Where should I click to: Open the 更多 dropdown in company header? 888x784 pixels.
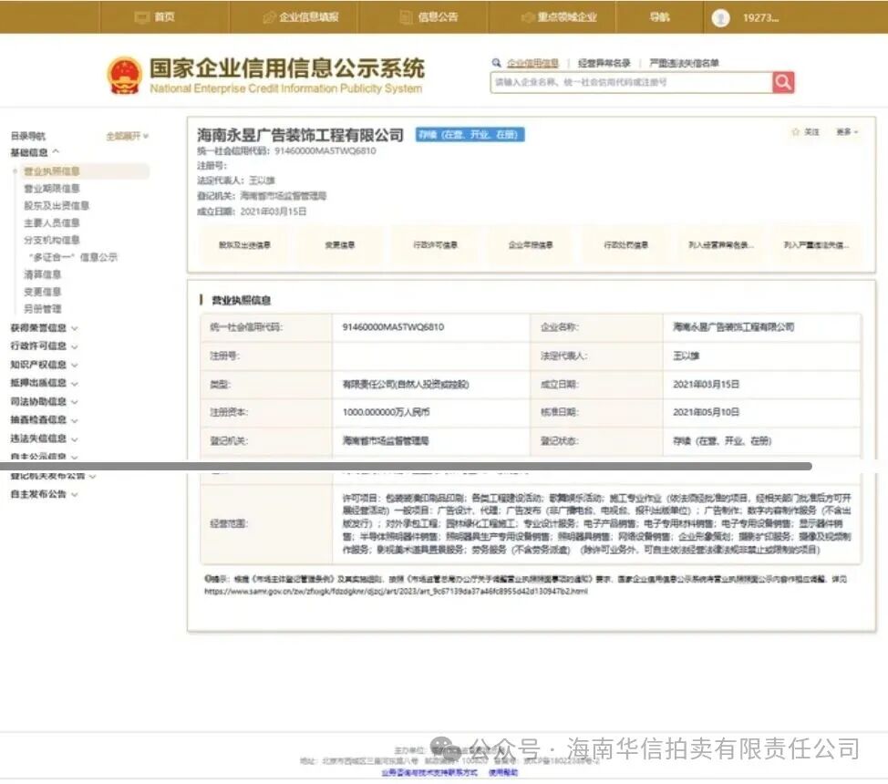click(847, 132)
